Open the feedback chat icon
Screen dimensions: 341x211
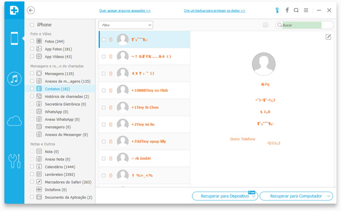(x=296, y=10)
